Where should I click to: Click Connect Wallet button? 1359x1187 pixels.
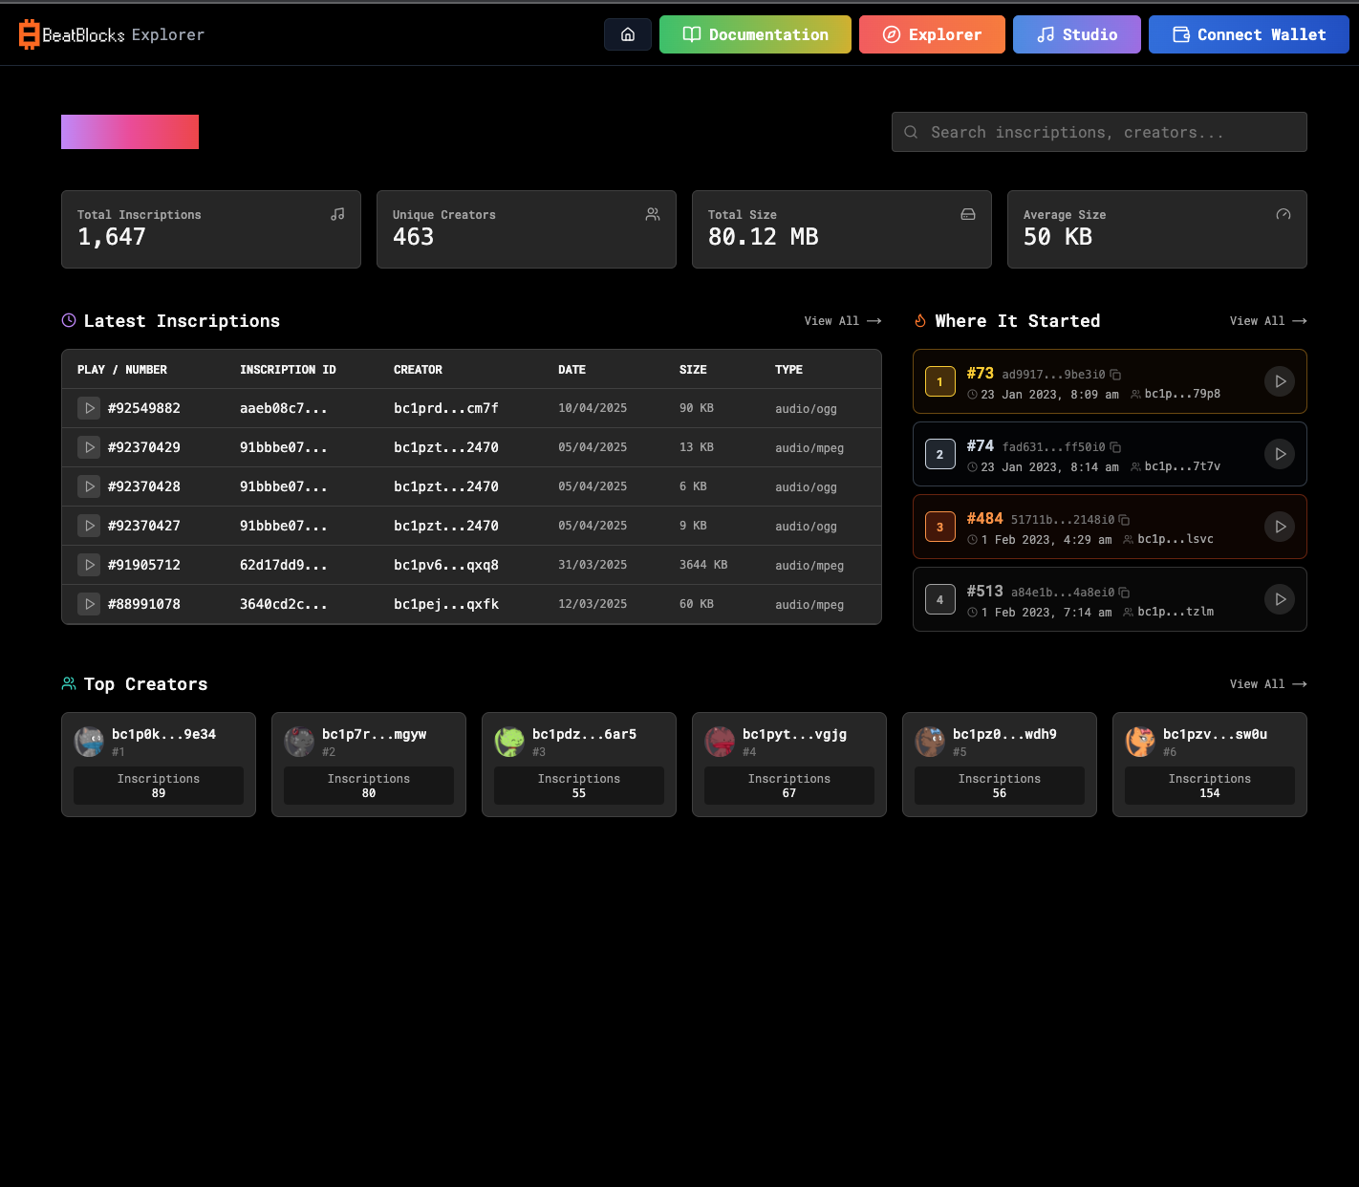[1249, 34]
